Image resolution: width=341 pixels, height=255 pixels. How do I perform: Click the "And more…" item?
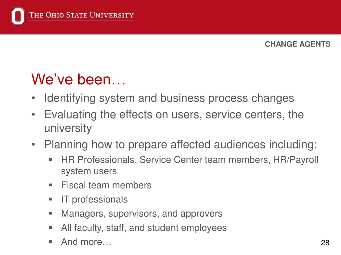(x=86, y=242)
